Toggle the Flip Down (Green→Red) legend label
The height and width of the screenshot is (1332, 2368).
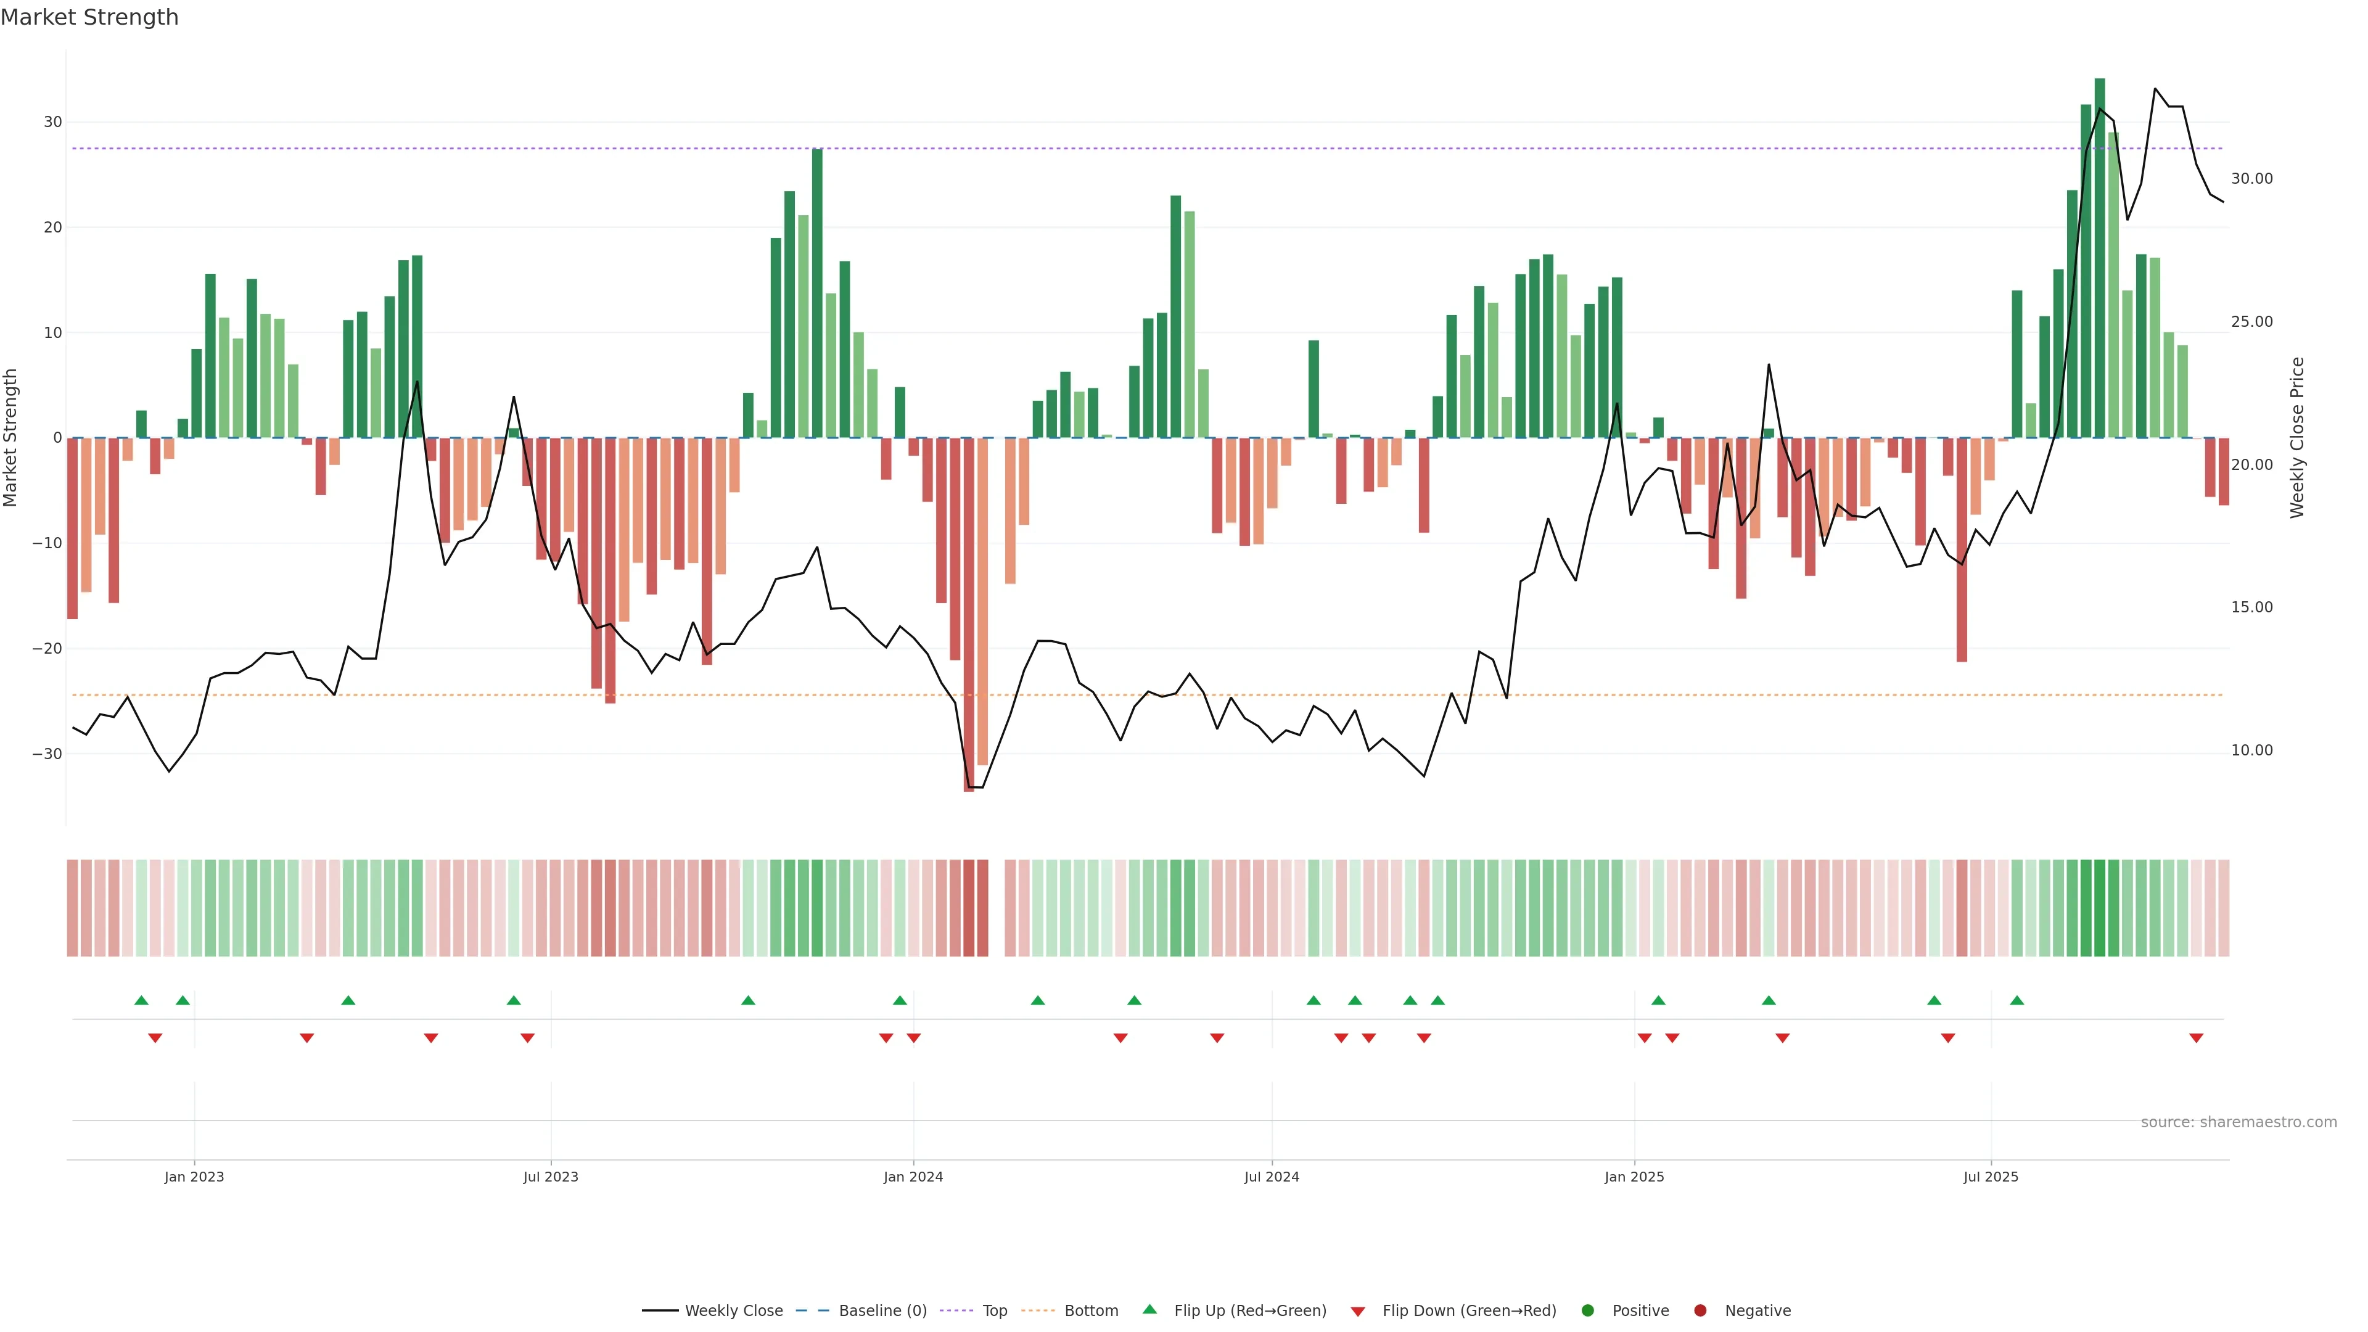point(1469,1311)
